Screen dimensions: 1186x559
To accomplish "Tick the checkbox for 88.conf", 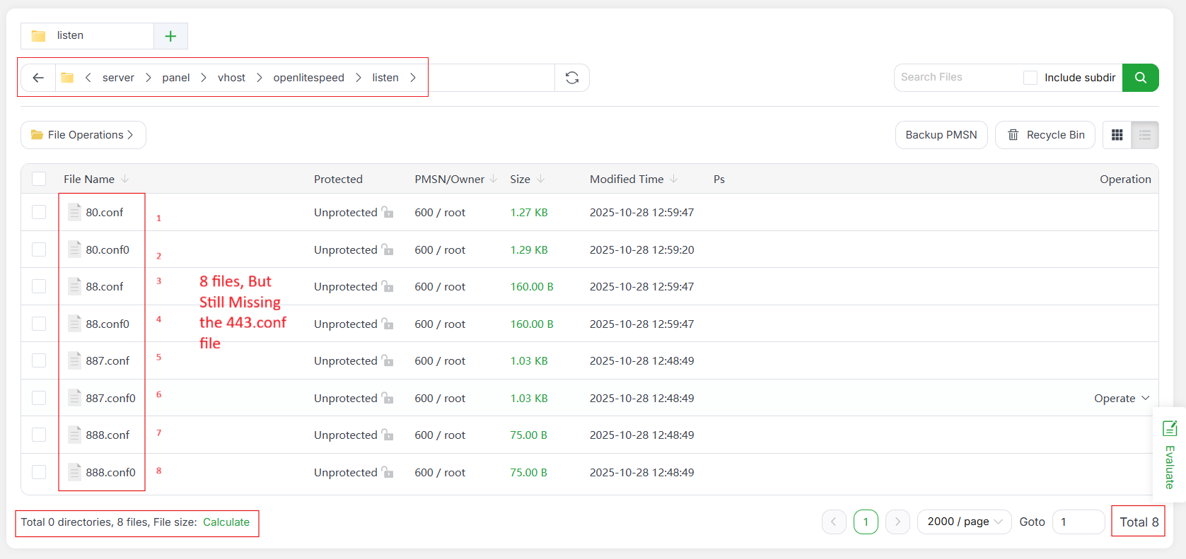I will (39, 286).
